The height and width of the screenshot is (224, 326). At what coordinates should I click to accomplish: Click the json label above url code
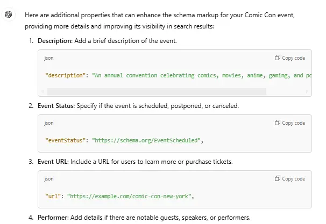49,179
